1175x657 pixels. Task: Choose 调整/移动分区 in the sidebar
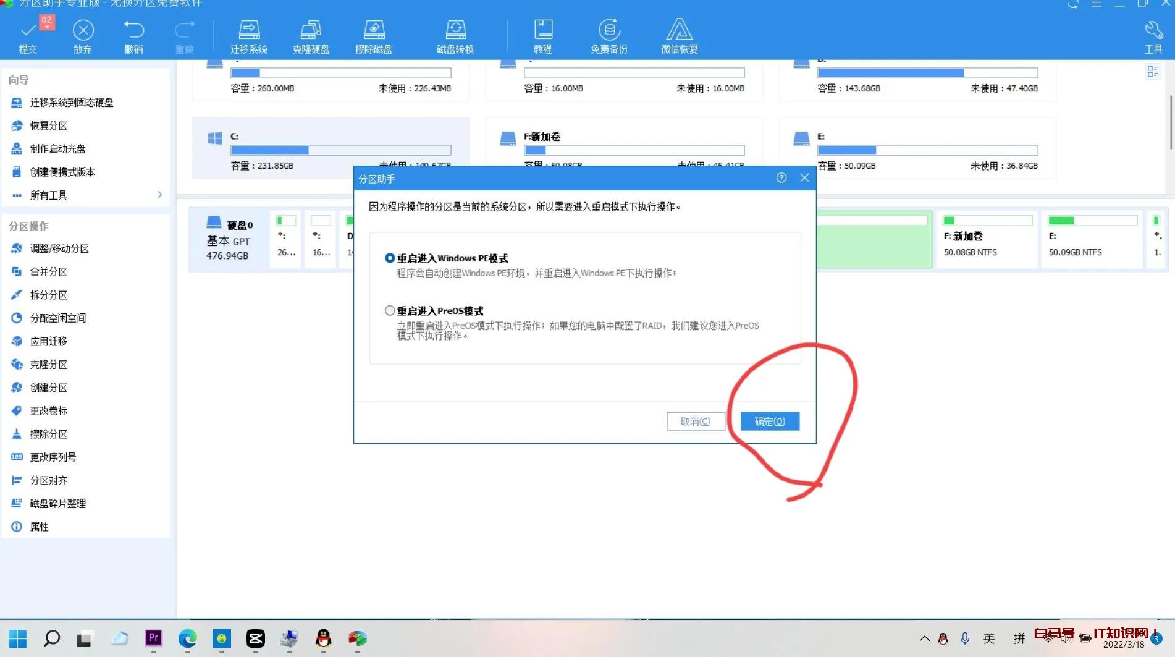point(59,248)
